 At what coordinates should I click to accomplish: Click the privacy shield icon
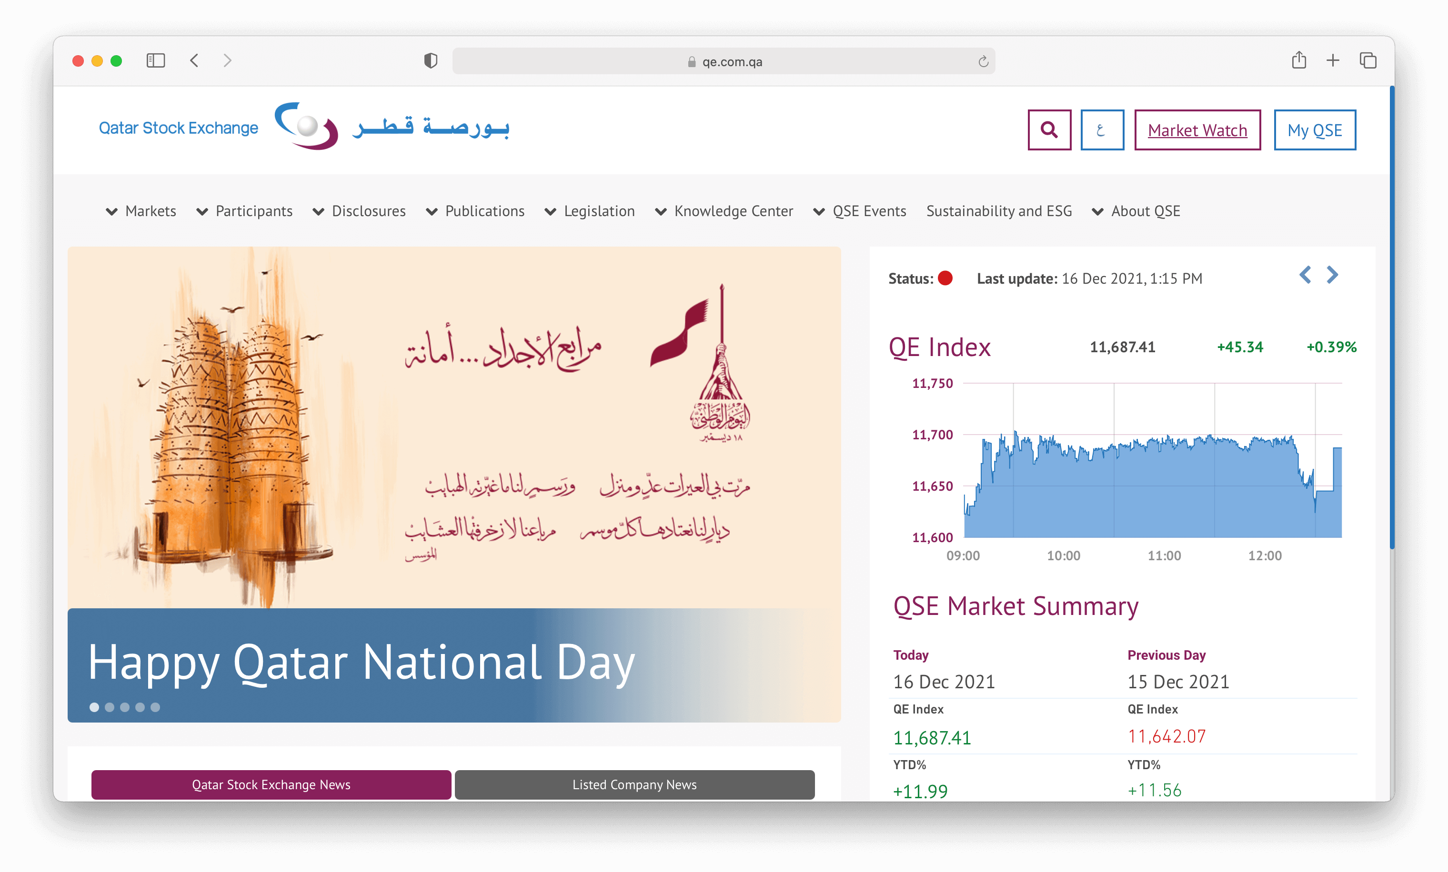click(x=431, y=60)
